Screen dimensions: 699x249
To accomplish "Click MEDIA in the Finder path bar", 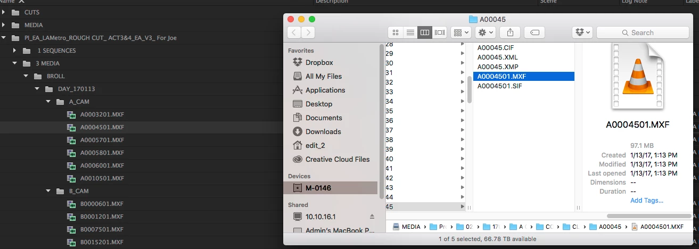I will click(x=407, y=227).
